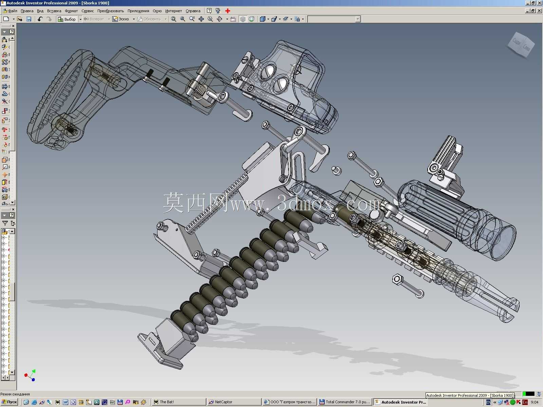Open the empty combo box in toolbar
The width and height of the screenshot is (543, 407).
(x=334, y=19)
